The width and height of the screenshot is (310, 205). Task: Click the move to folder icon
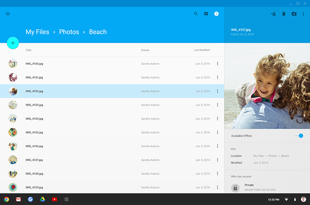[x=294, y=14]
